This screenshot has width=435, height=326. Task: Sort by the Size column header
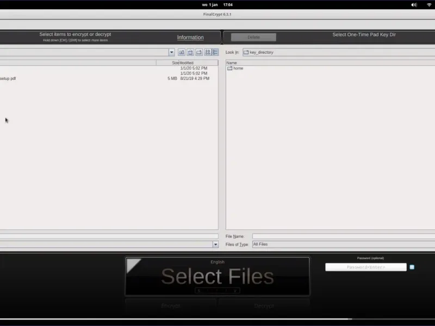167,63
